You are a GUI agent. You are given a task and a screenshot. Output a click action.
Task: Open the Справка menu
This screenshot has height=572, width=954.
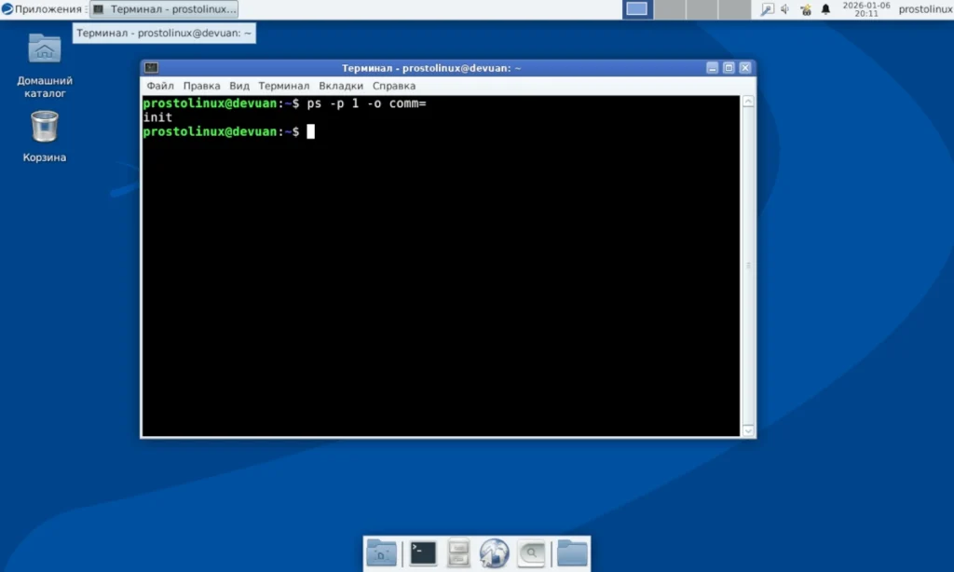point(394,86)
